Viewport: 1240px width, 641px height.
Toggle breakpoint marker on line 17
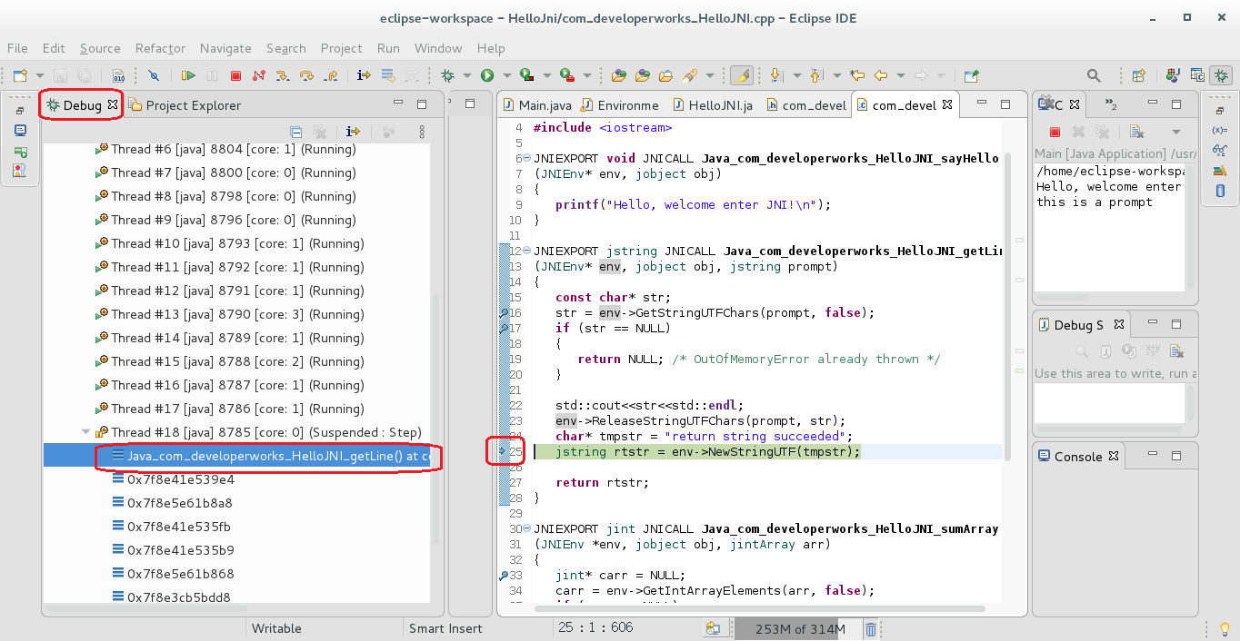(x=503, y=328)
